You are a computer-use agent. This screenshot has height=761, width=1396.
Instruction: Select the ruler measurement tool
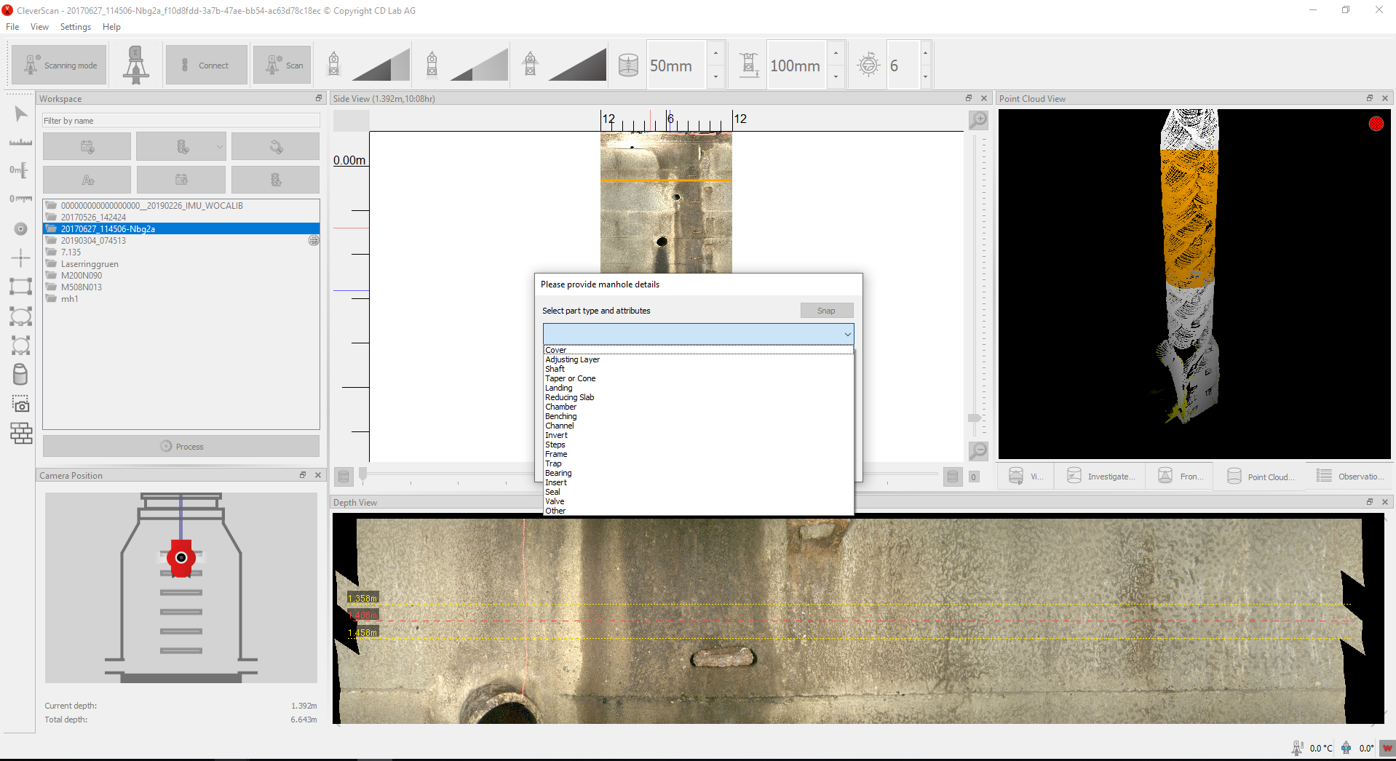(x=20, y=143)
